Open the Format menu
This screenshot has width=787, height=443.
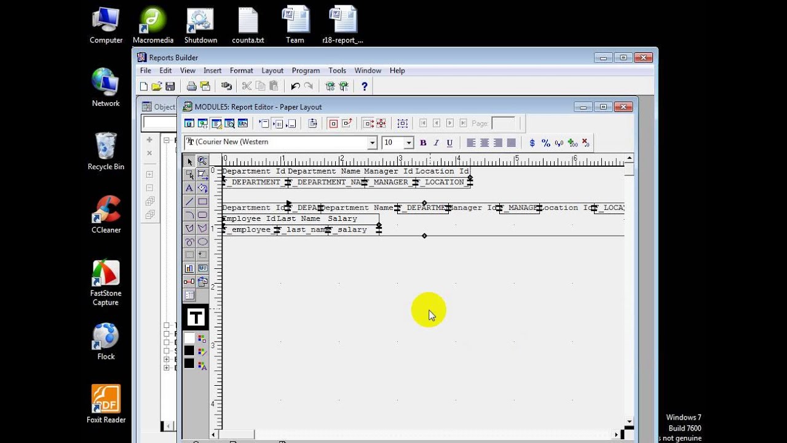coord(242,71)
